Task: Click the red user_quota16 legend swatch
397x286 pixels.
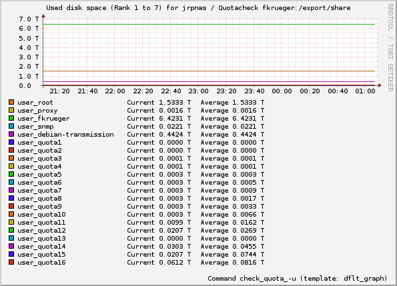Action: [x=11, y=262]
